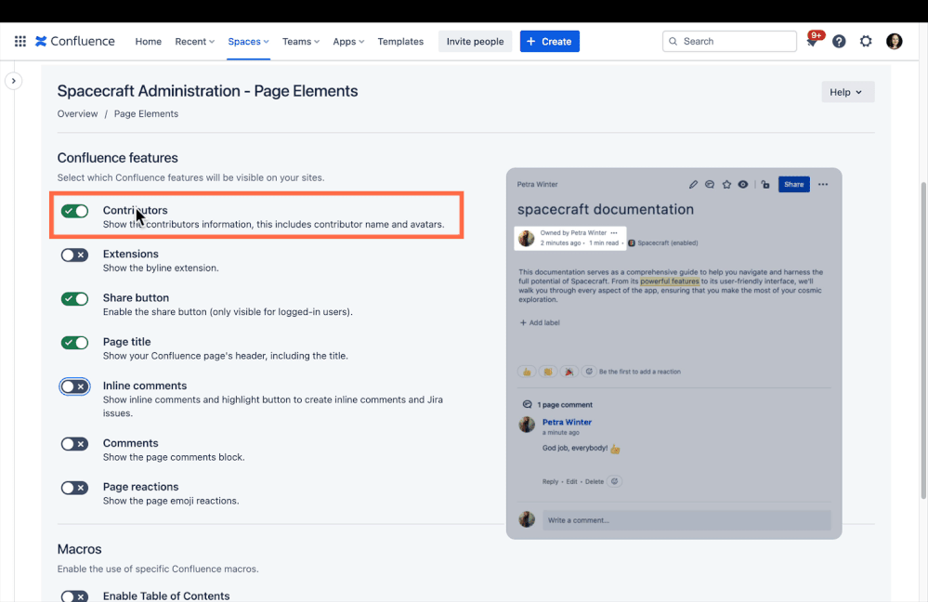Viewport: 928px width, 602px height.
Task: Select the edit pencil icon in the preview
Action: tap(694, 184)
